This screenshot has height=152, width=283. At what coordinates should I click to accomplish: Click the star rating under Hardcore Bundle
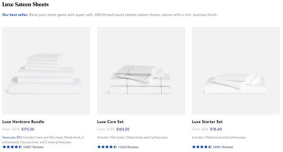[x=12, y=147]
